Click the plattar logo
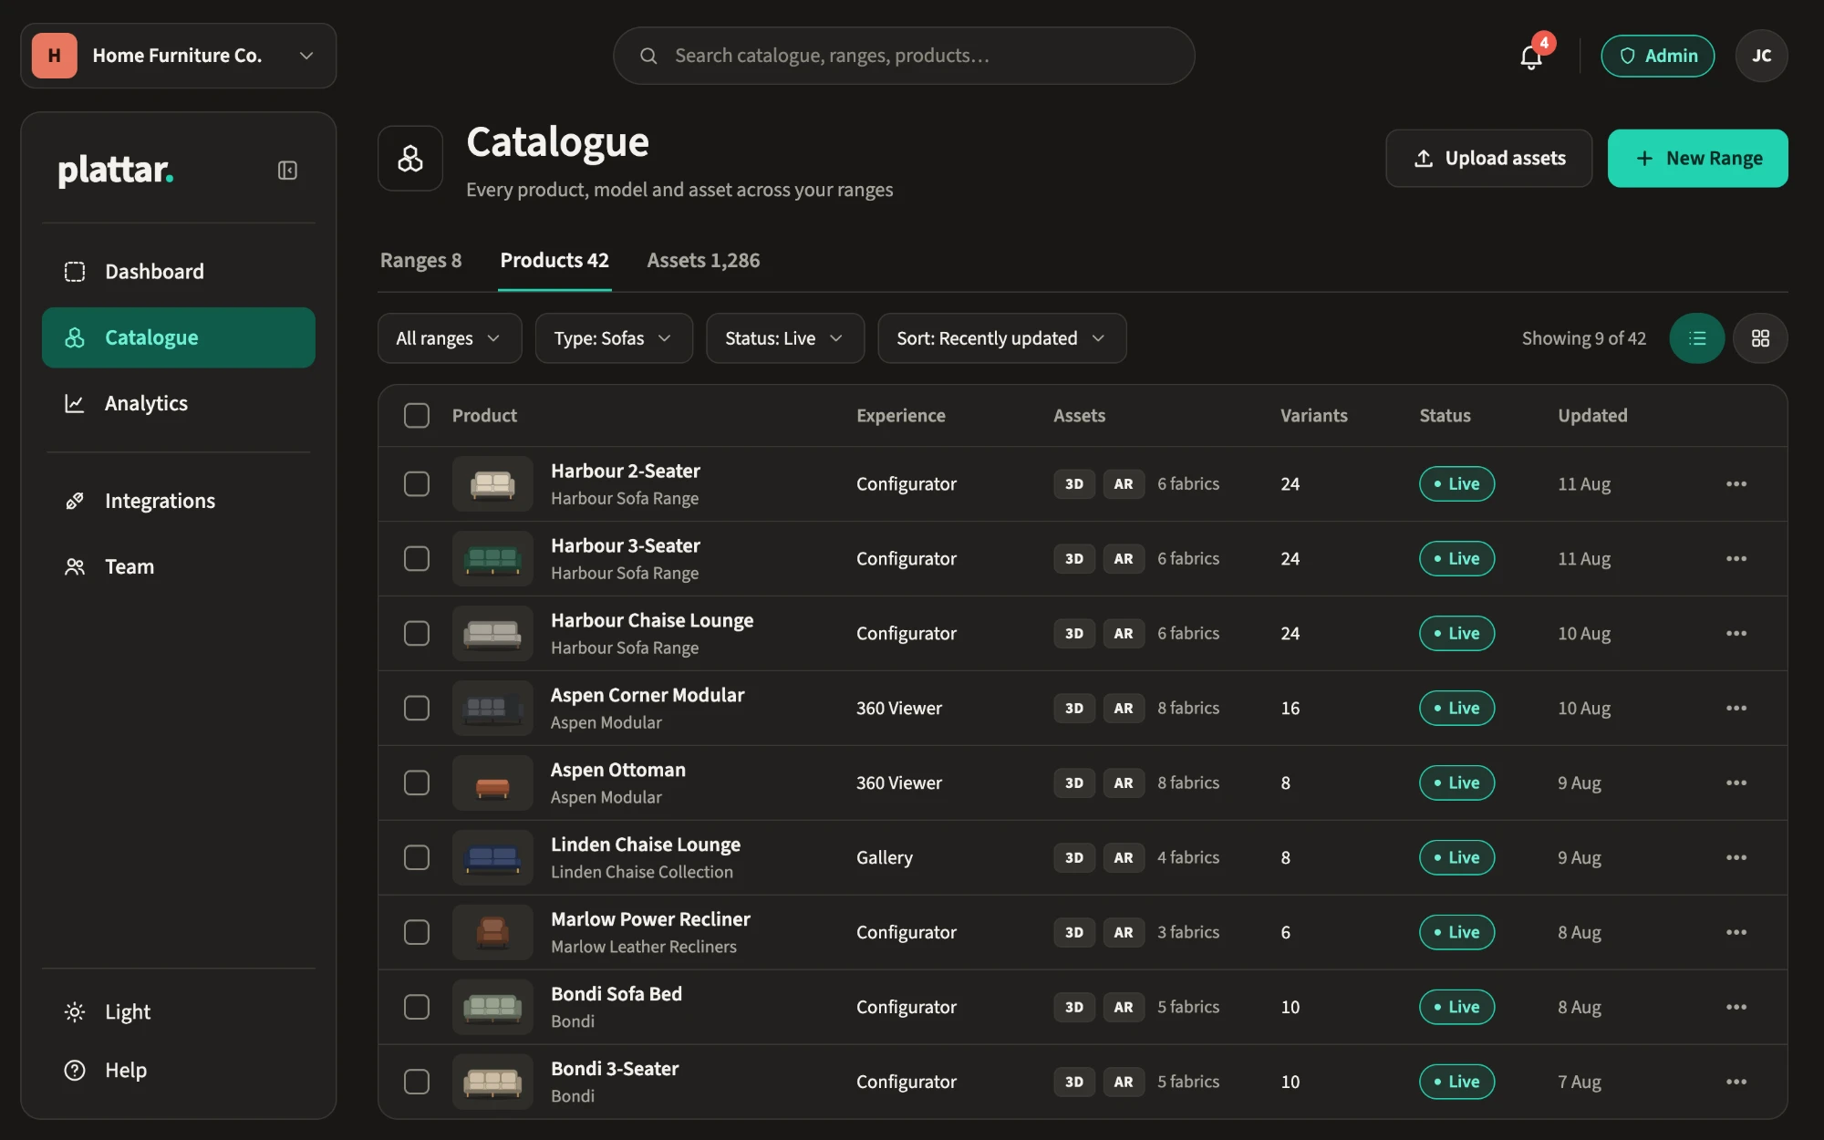 pyautogui.click(x=115, y=171)
